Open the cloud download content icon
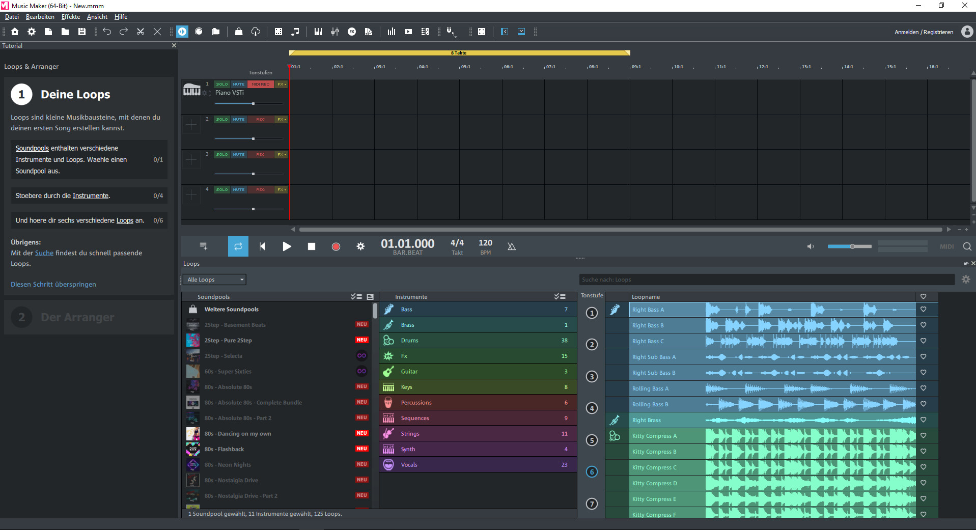The image size is (976, 530). point(255,32)
